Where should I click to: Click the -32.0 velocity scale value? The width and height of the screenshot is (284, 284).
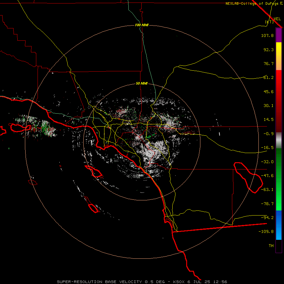tap(267, 162)
